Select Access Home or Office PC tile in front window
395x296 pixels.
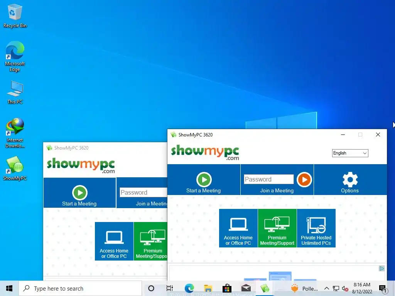(238, 228)
